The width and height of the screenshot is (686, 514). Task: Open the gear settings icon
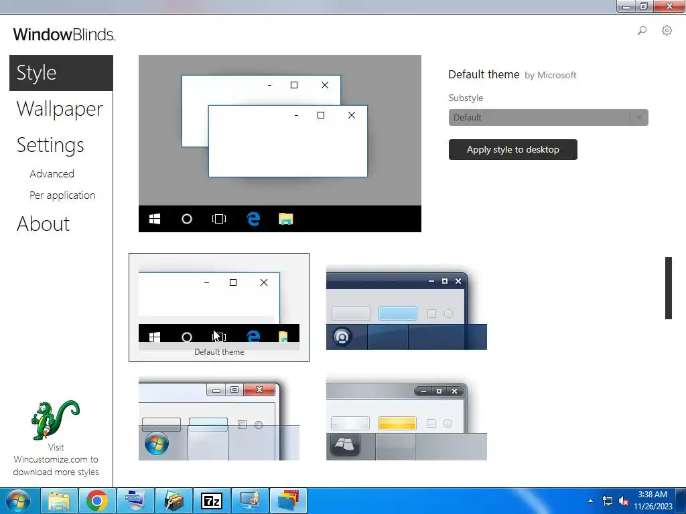[667, 31]
